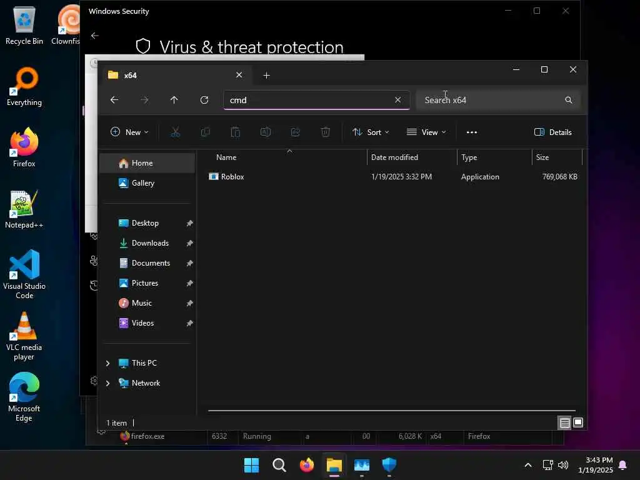Open the Windows Start menu
Viewport: 640px width, 480px height.
[x=251, y=465]
